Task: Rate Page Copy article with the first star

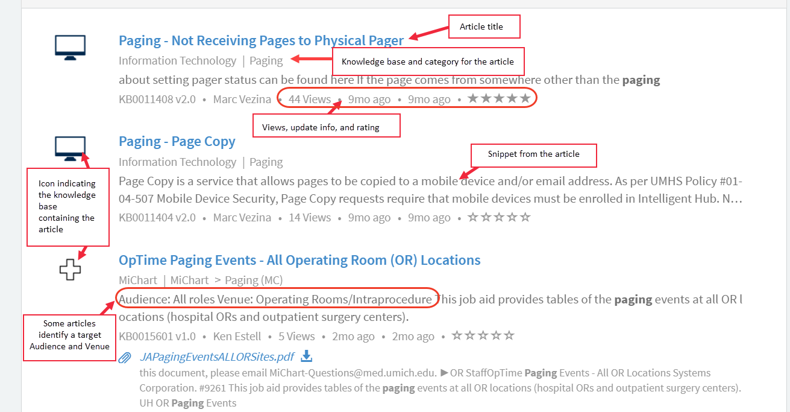Action: pyautogui.click(x=472, y=217)
